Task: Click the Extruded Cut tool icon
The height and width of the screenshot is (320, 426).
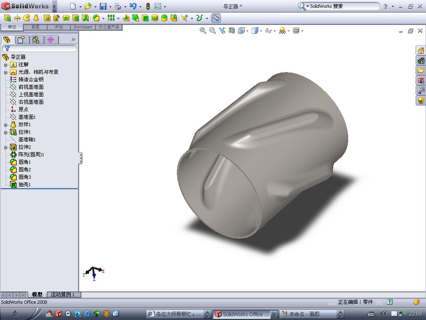Action: tap(47, 18)
